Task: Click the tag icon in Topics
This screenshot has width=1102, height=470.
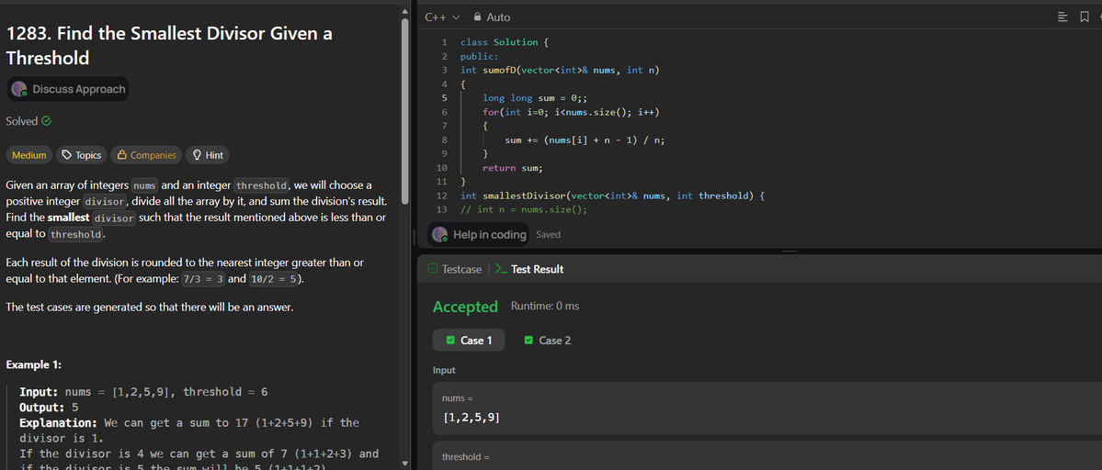Action: [x=67, y=155]
